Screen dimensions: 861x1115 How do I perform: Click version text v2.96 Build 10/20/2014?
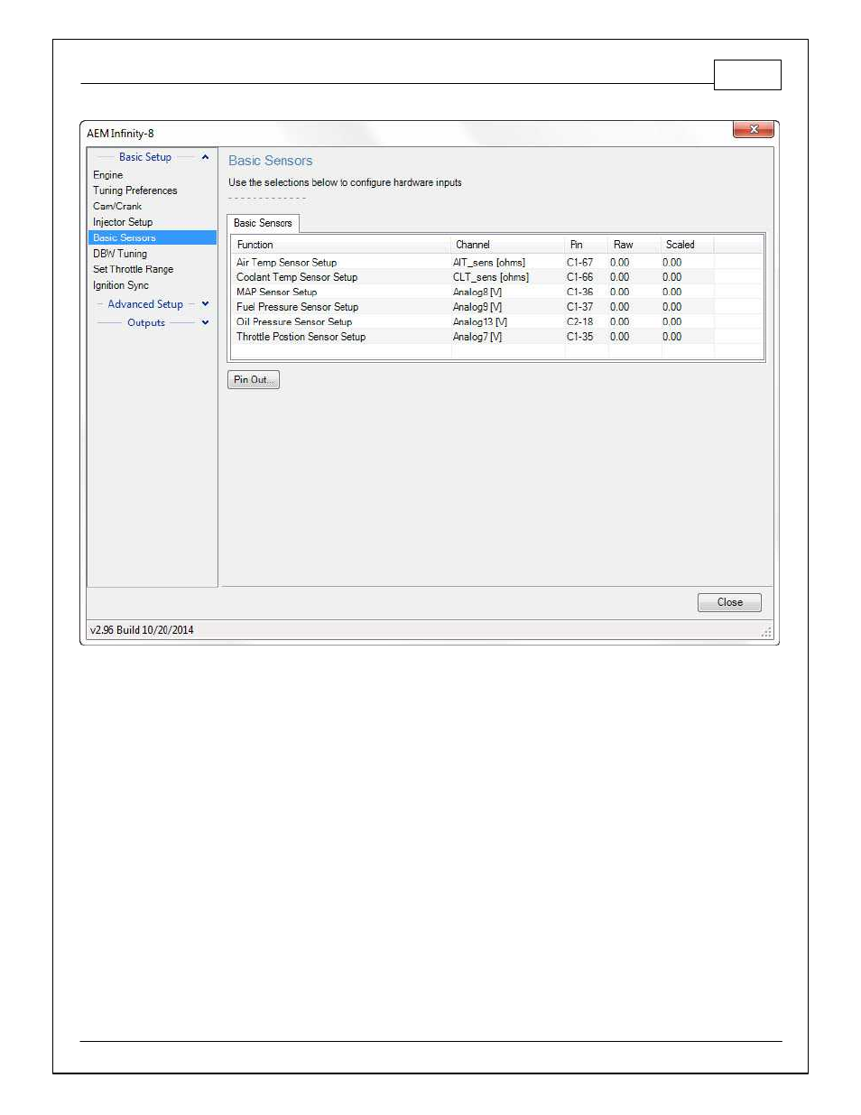coord(142,630)
